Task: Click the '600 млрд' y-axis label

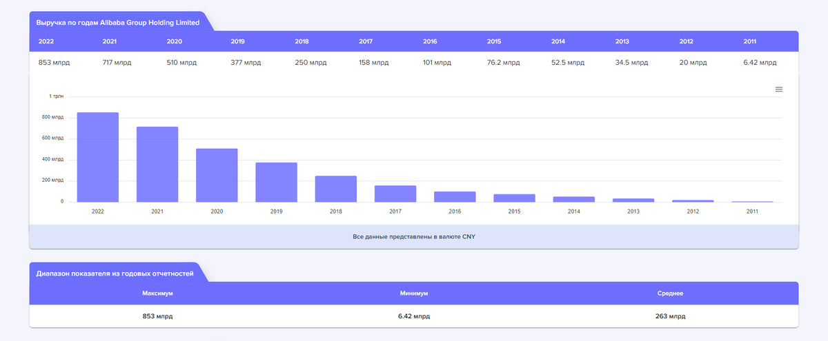Action: click(x=53, y=138)
